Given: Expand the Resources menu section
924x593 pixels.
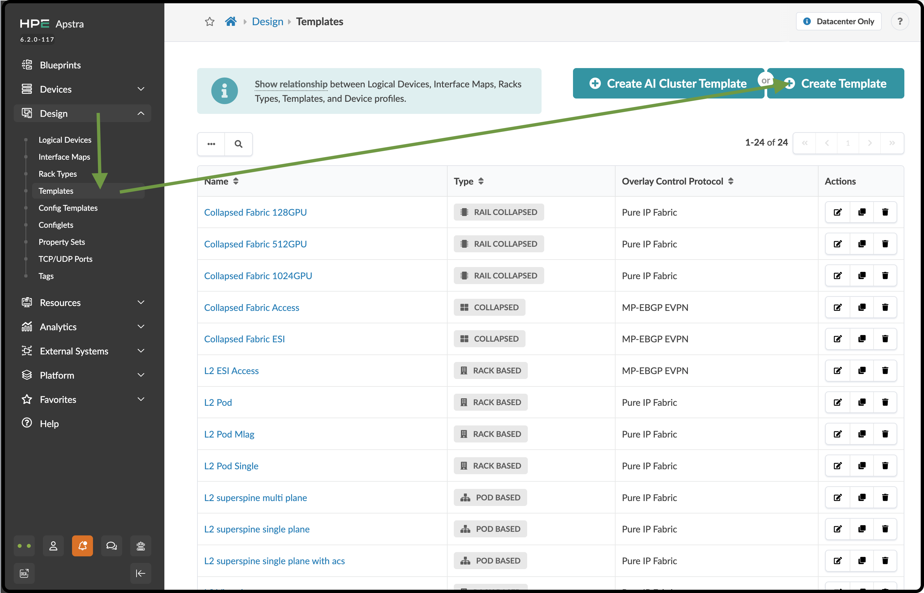Looking at the screenshot, I should click(x=83, y=303).
